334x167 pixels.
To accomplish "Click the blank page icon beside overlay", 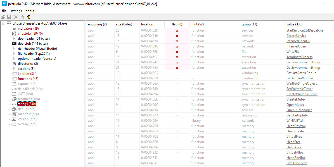I will coord(14,124).
